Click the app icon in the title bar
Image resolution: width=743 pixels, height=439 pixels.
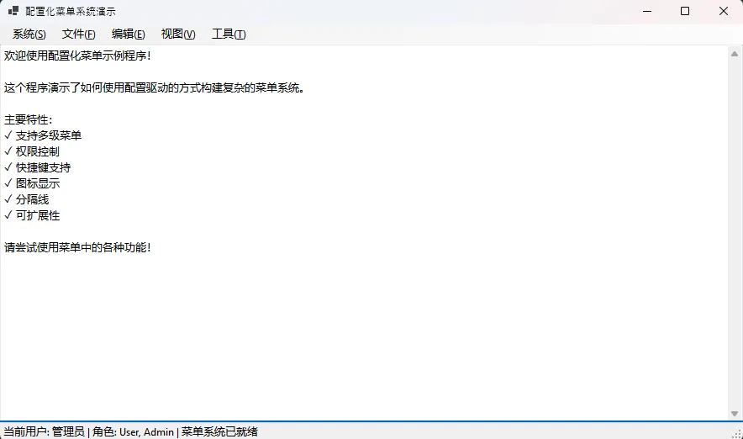coord(13,12)
